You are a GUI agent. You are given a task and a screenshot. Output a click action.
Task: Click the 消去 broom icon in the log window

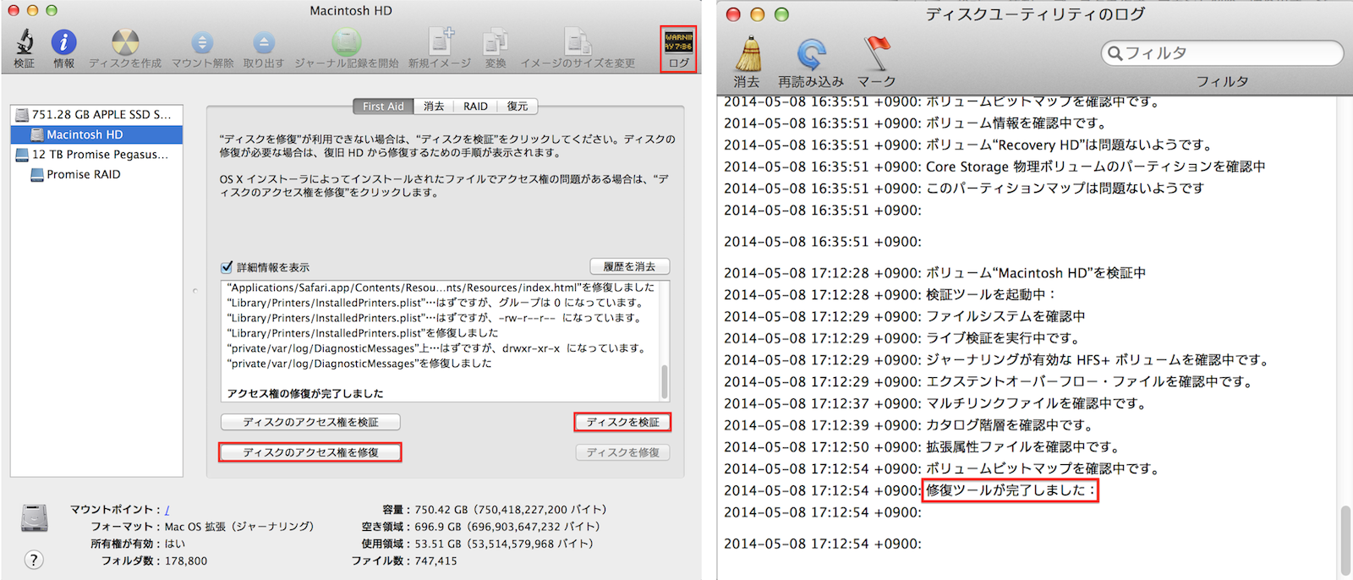tap(748, 55)
